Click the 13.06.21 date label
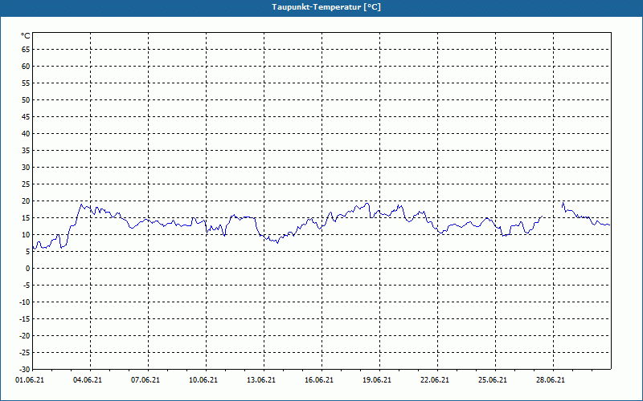The width and height of the screenshot is (643, 401). coord(261,380)
